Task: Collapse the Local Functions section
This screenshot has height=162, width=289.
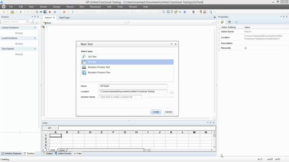Action: pos(35,38)
